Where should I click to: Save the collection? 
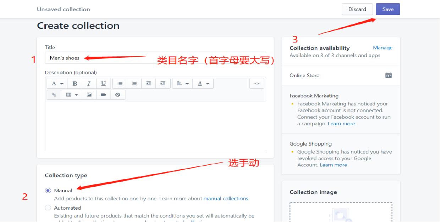[388, 9]
